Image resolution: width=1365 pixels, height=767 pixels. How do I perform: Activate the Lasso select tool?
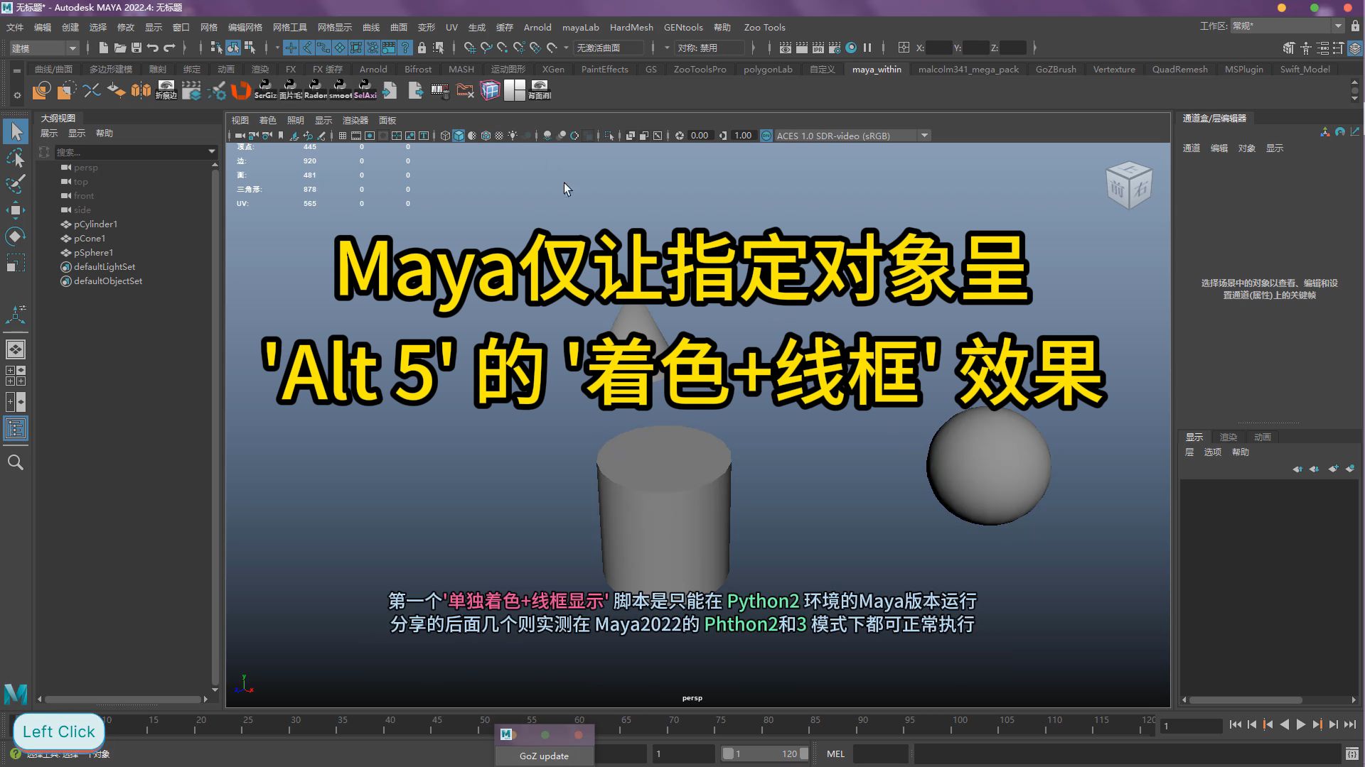pyautogui.click(x=16, y=158)
